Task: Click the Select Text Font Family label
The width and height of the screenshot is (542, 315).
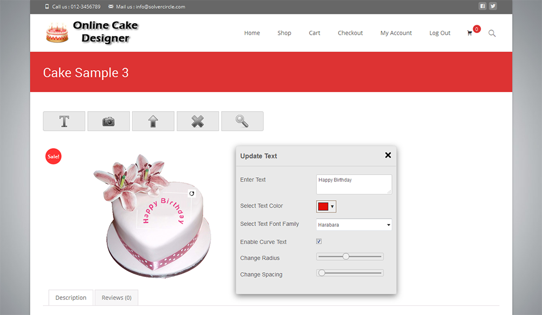Action: (269, 224)
